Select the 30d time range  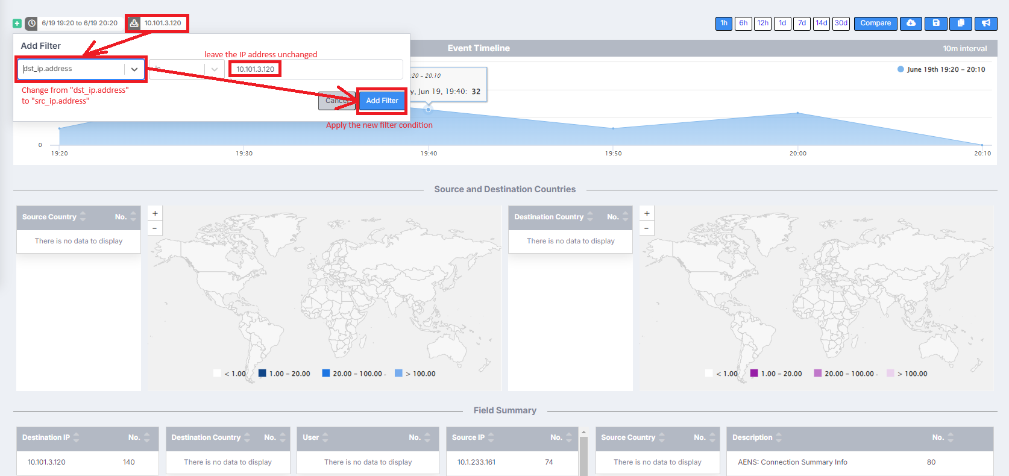[x=841, y=23]
